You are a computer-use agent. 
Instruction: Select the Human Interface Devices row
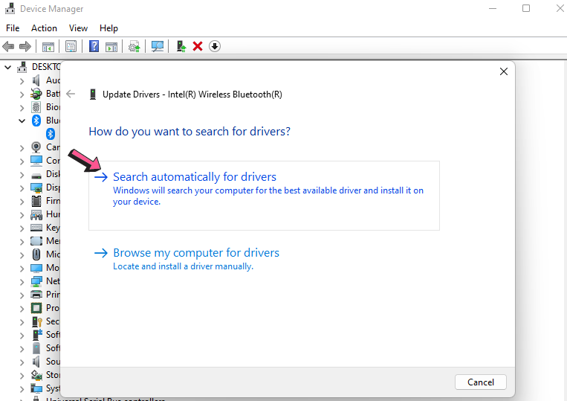point(45,214)
